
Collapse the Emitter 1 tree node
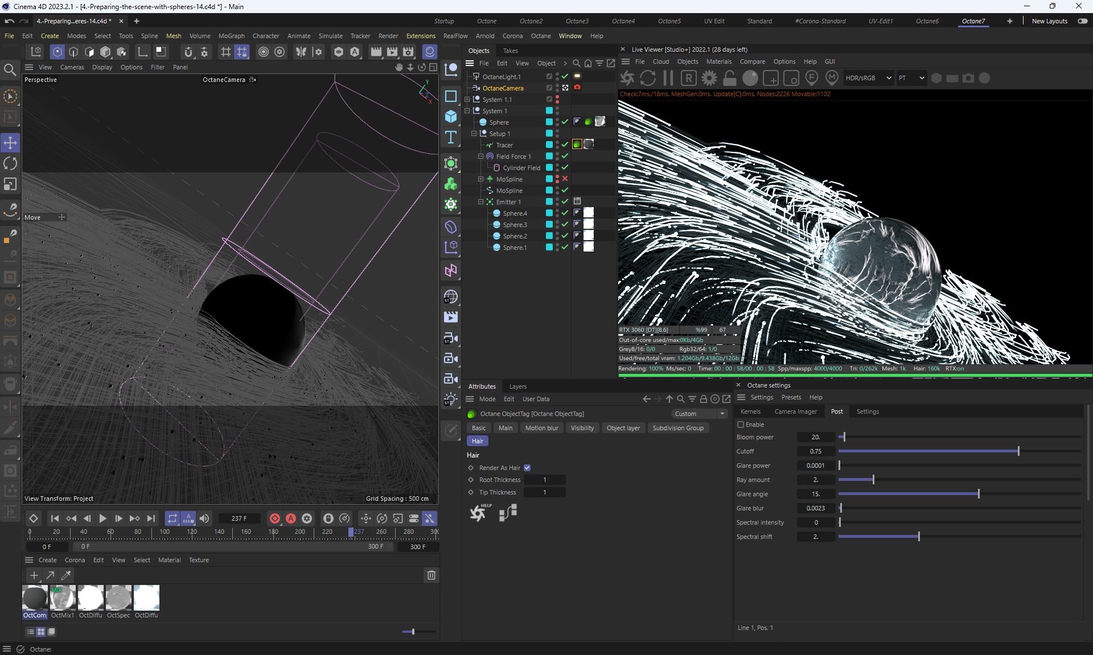[x=480, y=202]
